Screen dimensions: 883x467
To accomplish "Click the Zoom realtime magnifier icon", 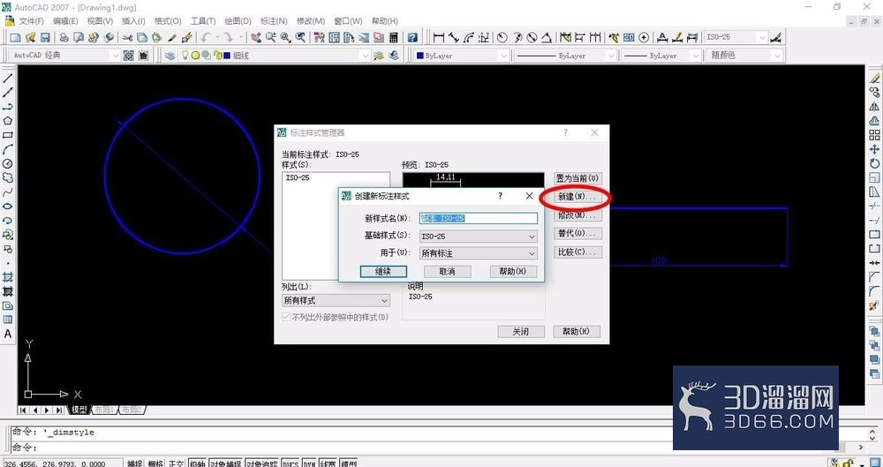I will pos(271,38).
